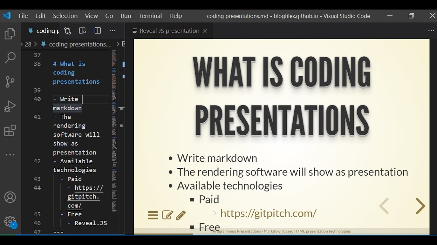Close the Reveal JS presentation tab
The height and width of the screenshot is (245, 437).
[x=205, y=31]
